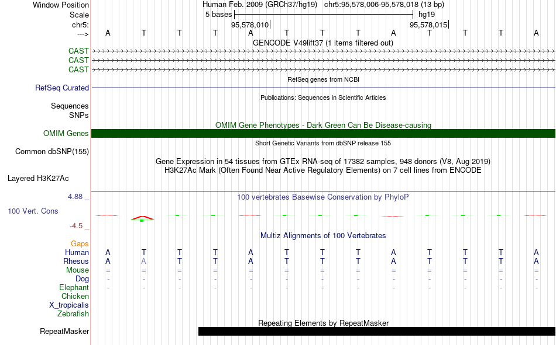The image size is (556, 345).
Task: Click the 5 bases scale label
Action: point(218,15)
